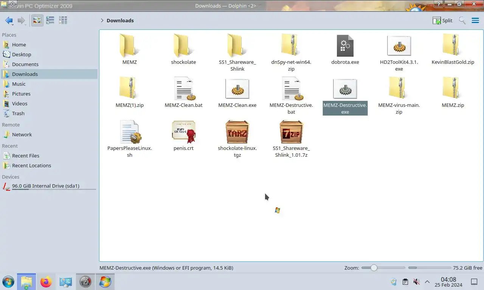Toggle the muted volume tray icon
The image size is (484, 290).
coord(416,282)
